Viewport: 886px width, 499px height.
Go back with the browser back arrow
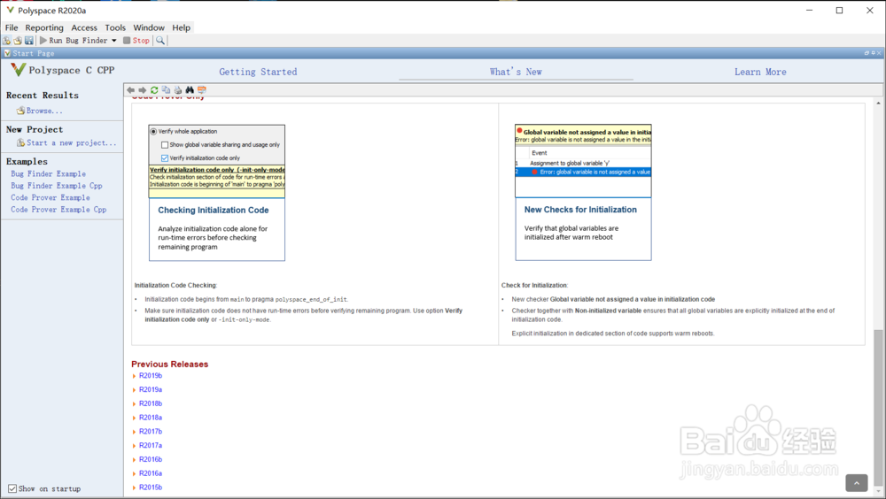[x=130, y=89]
